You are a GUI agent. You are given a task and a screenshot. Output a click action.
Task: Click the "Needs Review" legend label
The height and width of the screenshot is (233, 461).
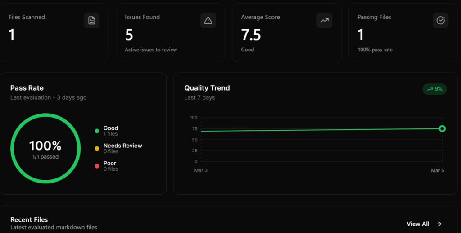click(122, 146)
